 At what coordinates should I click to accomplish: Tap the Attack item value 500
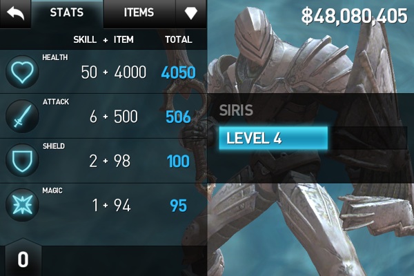[126, 117]
